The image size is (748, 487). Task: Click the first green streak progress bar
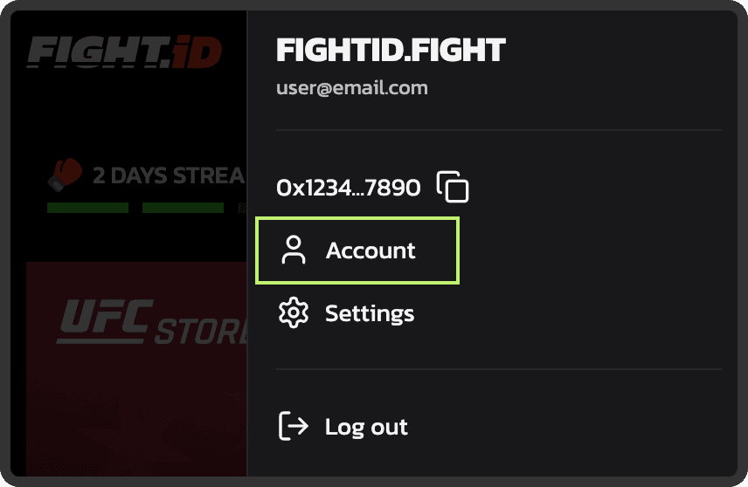(87, 208)
